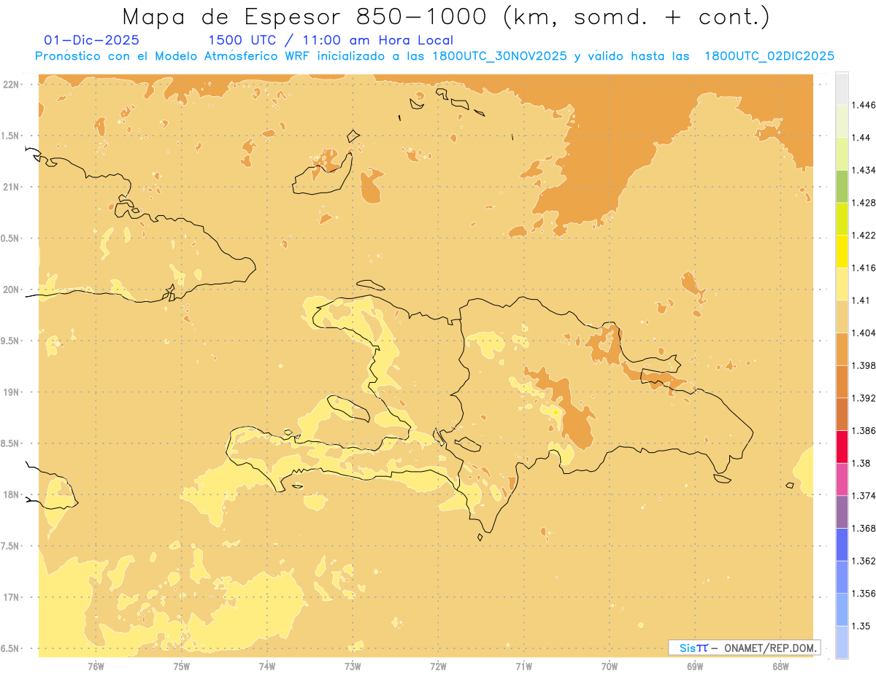Viewport: 876px width, 676px height.
Task: Click the time text "1500 UTC / 11:00 am Hora Local"
Action: (331, 41)
